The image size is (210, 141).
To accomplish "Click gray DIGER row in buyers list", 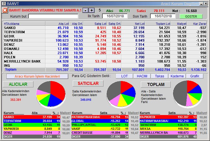I will click(32, 137).
